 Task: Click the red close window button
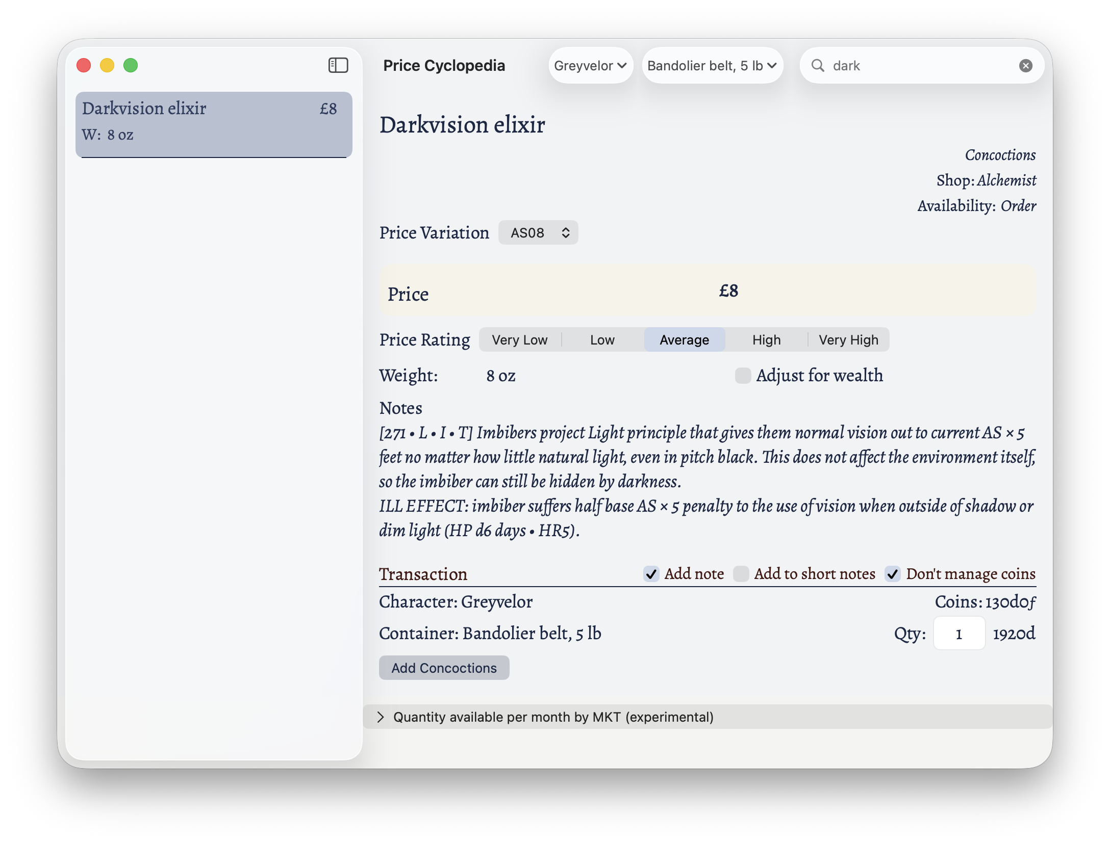(x=84, y=65)
